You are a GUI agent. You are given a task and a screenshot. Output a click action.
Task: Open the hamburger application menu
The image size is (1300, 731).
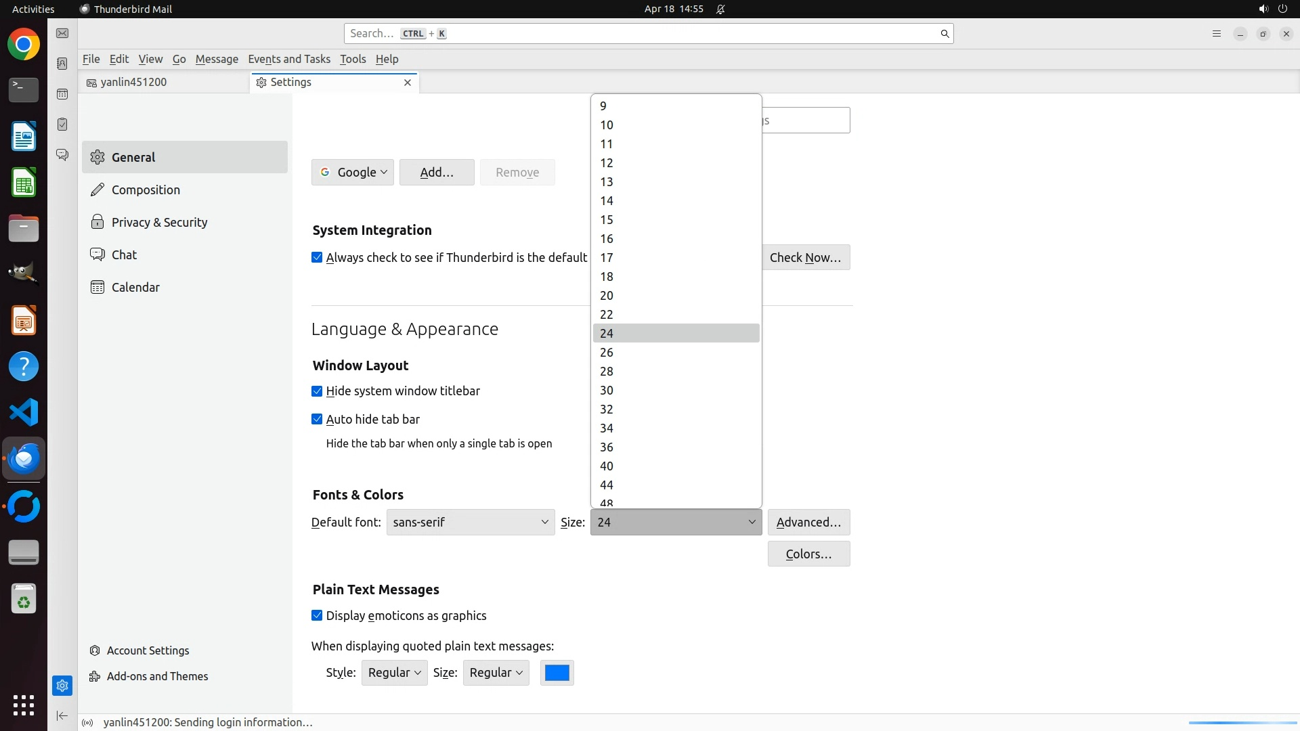pos(1216,34)
